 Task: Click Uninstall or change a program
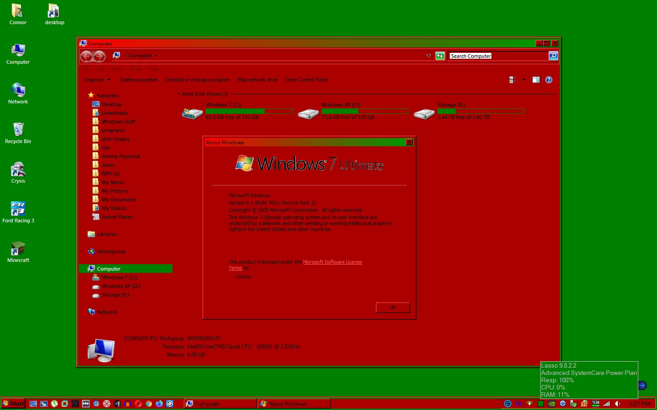[x=198, y=80]
